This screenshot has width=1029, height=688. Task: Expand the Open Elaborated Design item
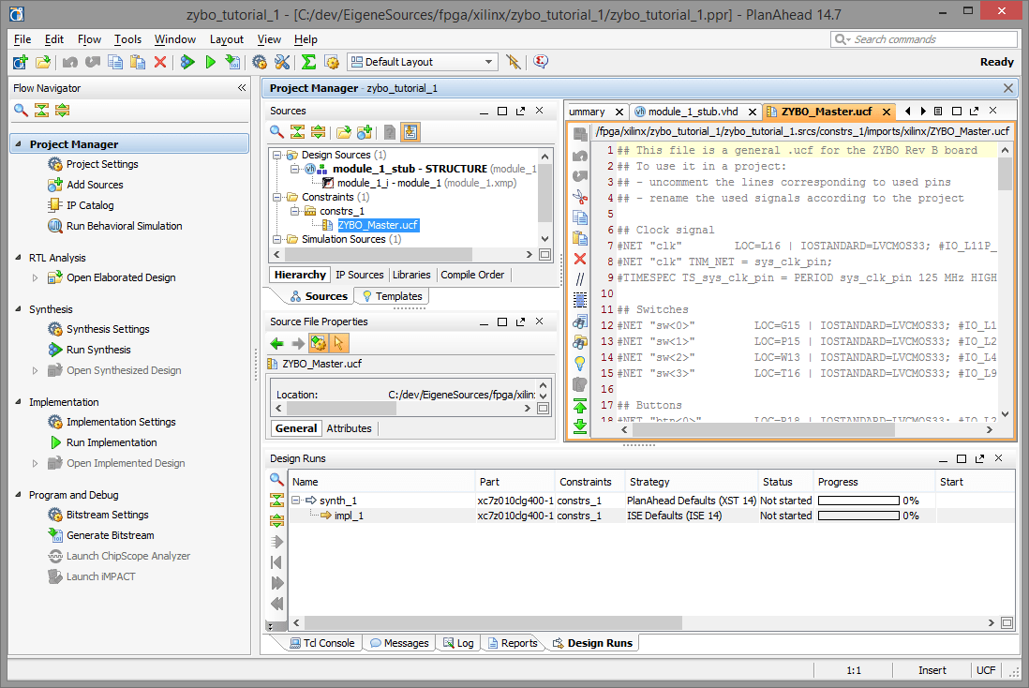pyautogui.click(x=36, y=277)
